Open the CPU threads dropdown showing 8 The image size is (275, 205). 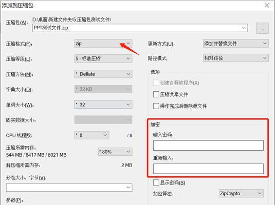(x=91, y=135)
